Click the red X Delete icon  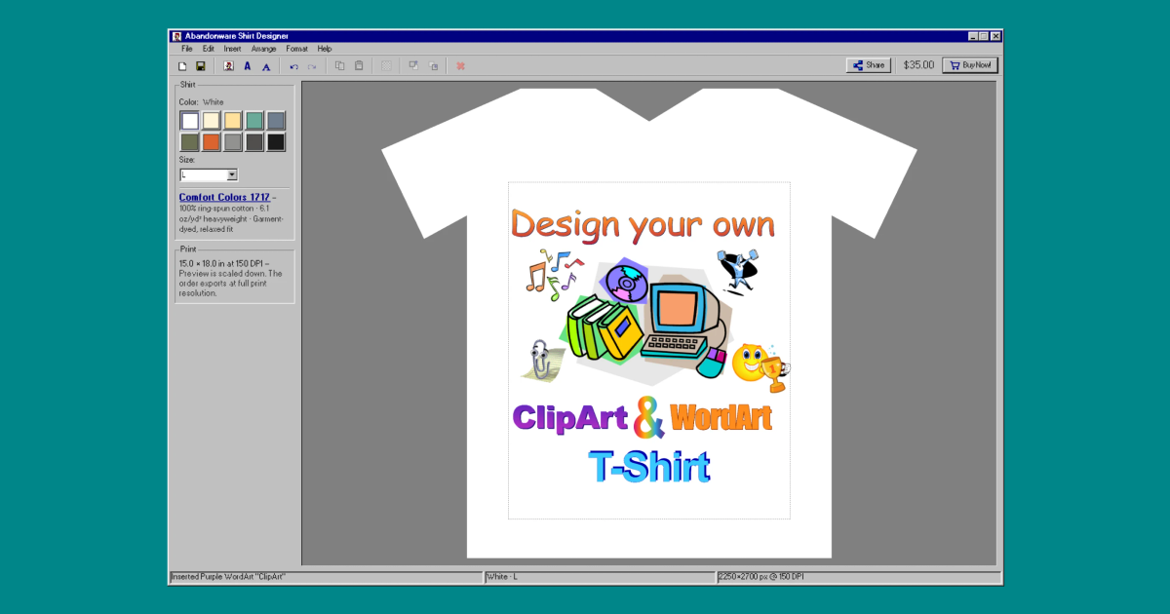pos(460,66)
